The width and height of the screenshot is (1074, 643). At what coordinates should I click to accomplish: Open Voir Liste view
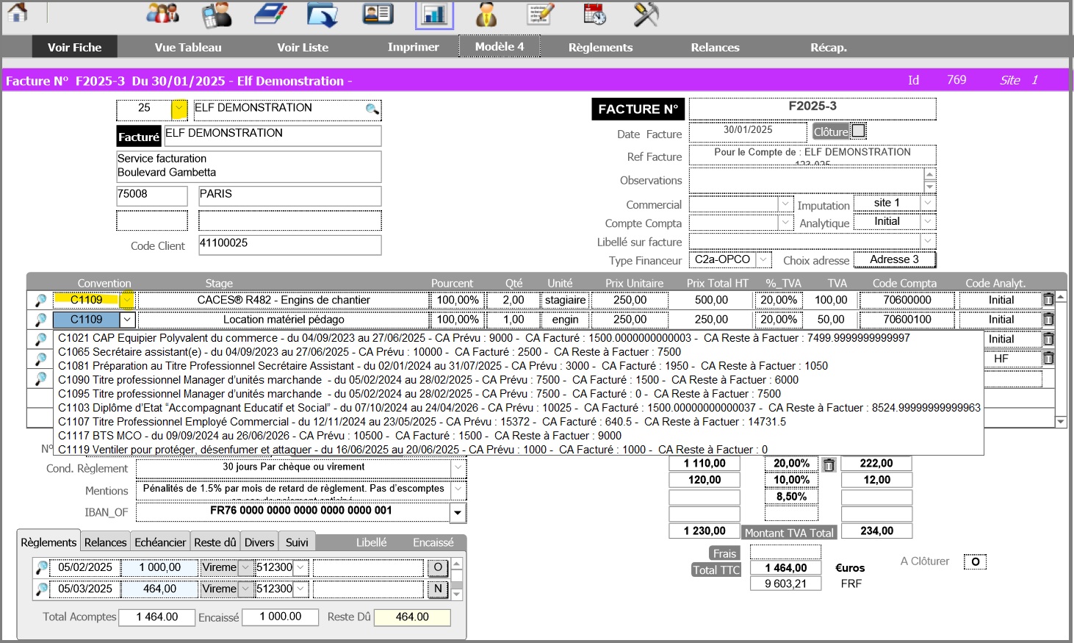click(303, 47)
